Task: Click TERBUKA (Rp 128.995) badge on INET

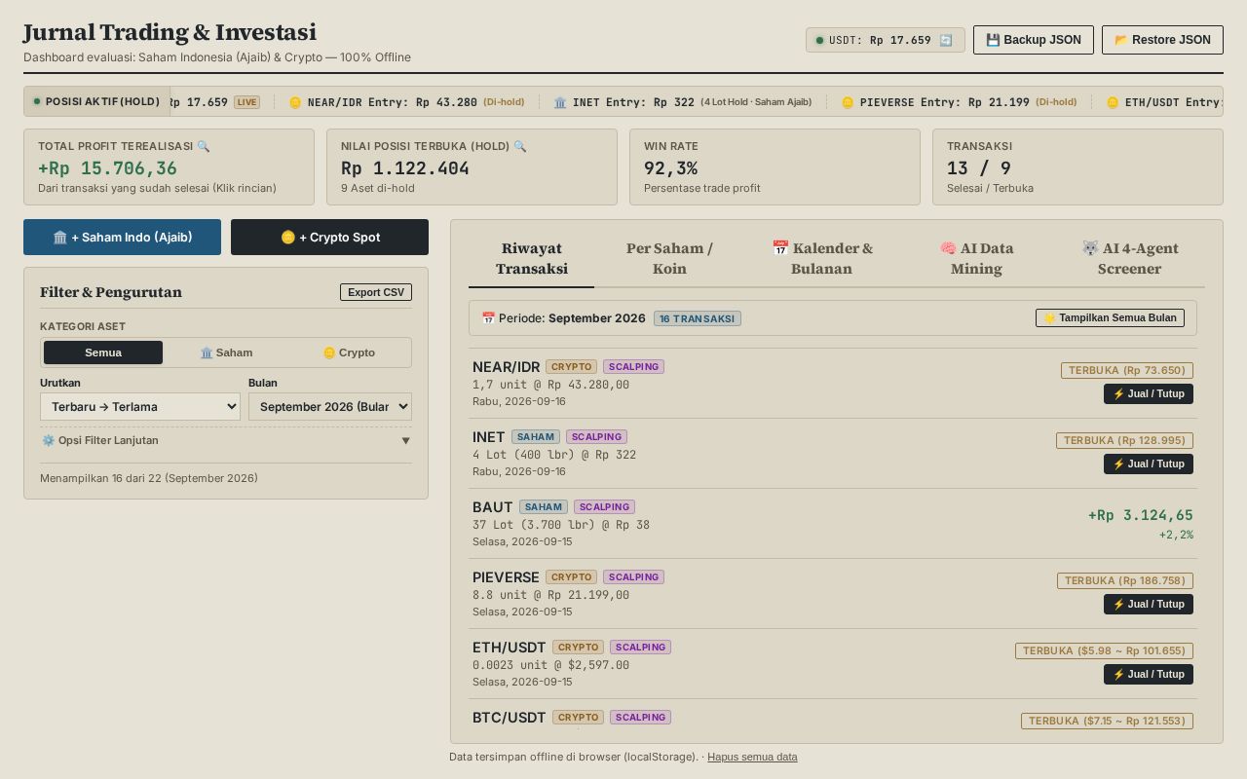Action: pyautogui.click(x=1124, y=440)
